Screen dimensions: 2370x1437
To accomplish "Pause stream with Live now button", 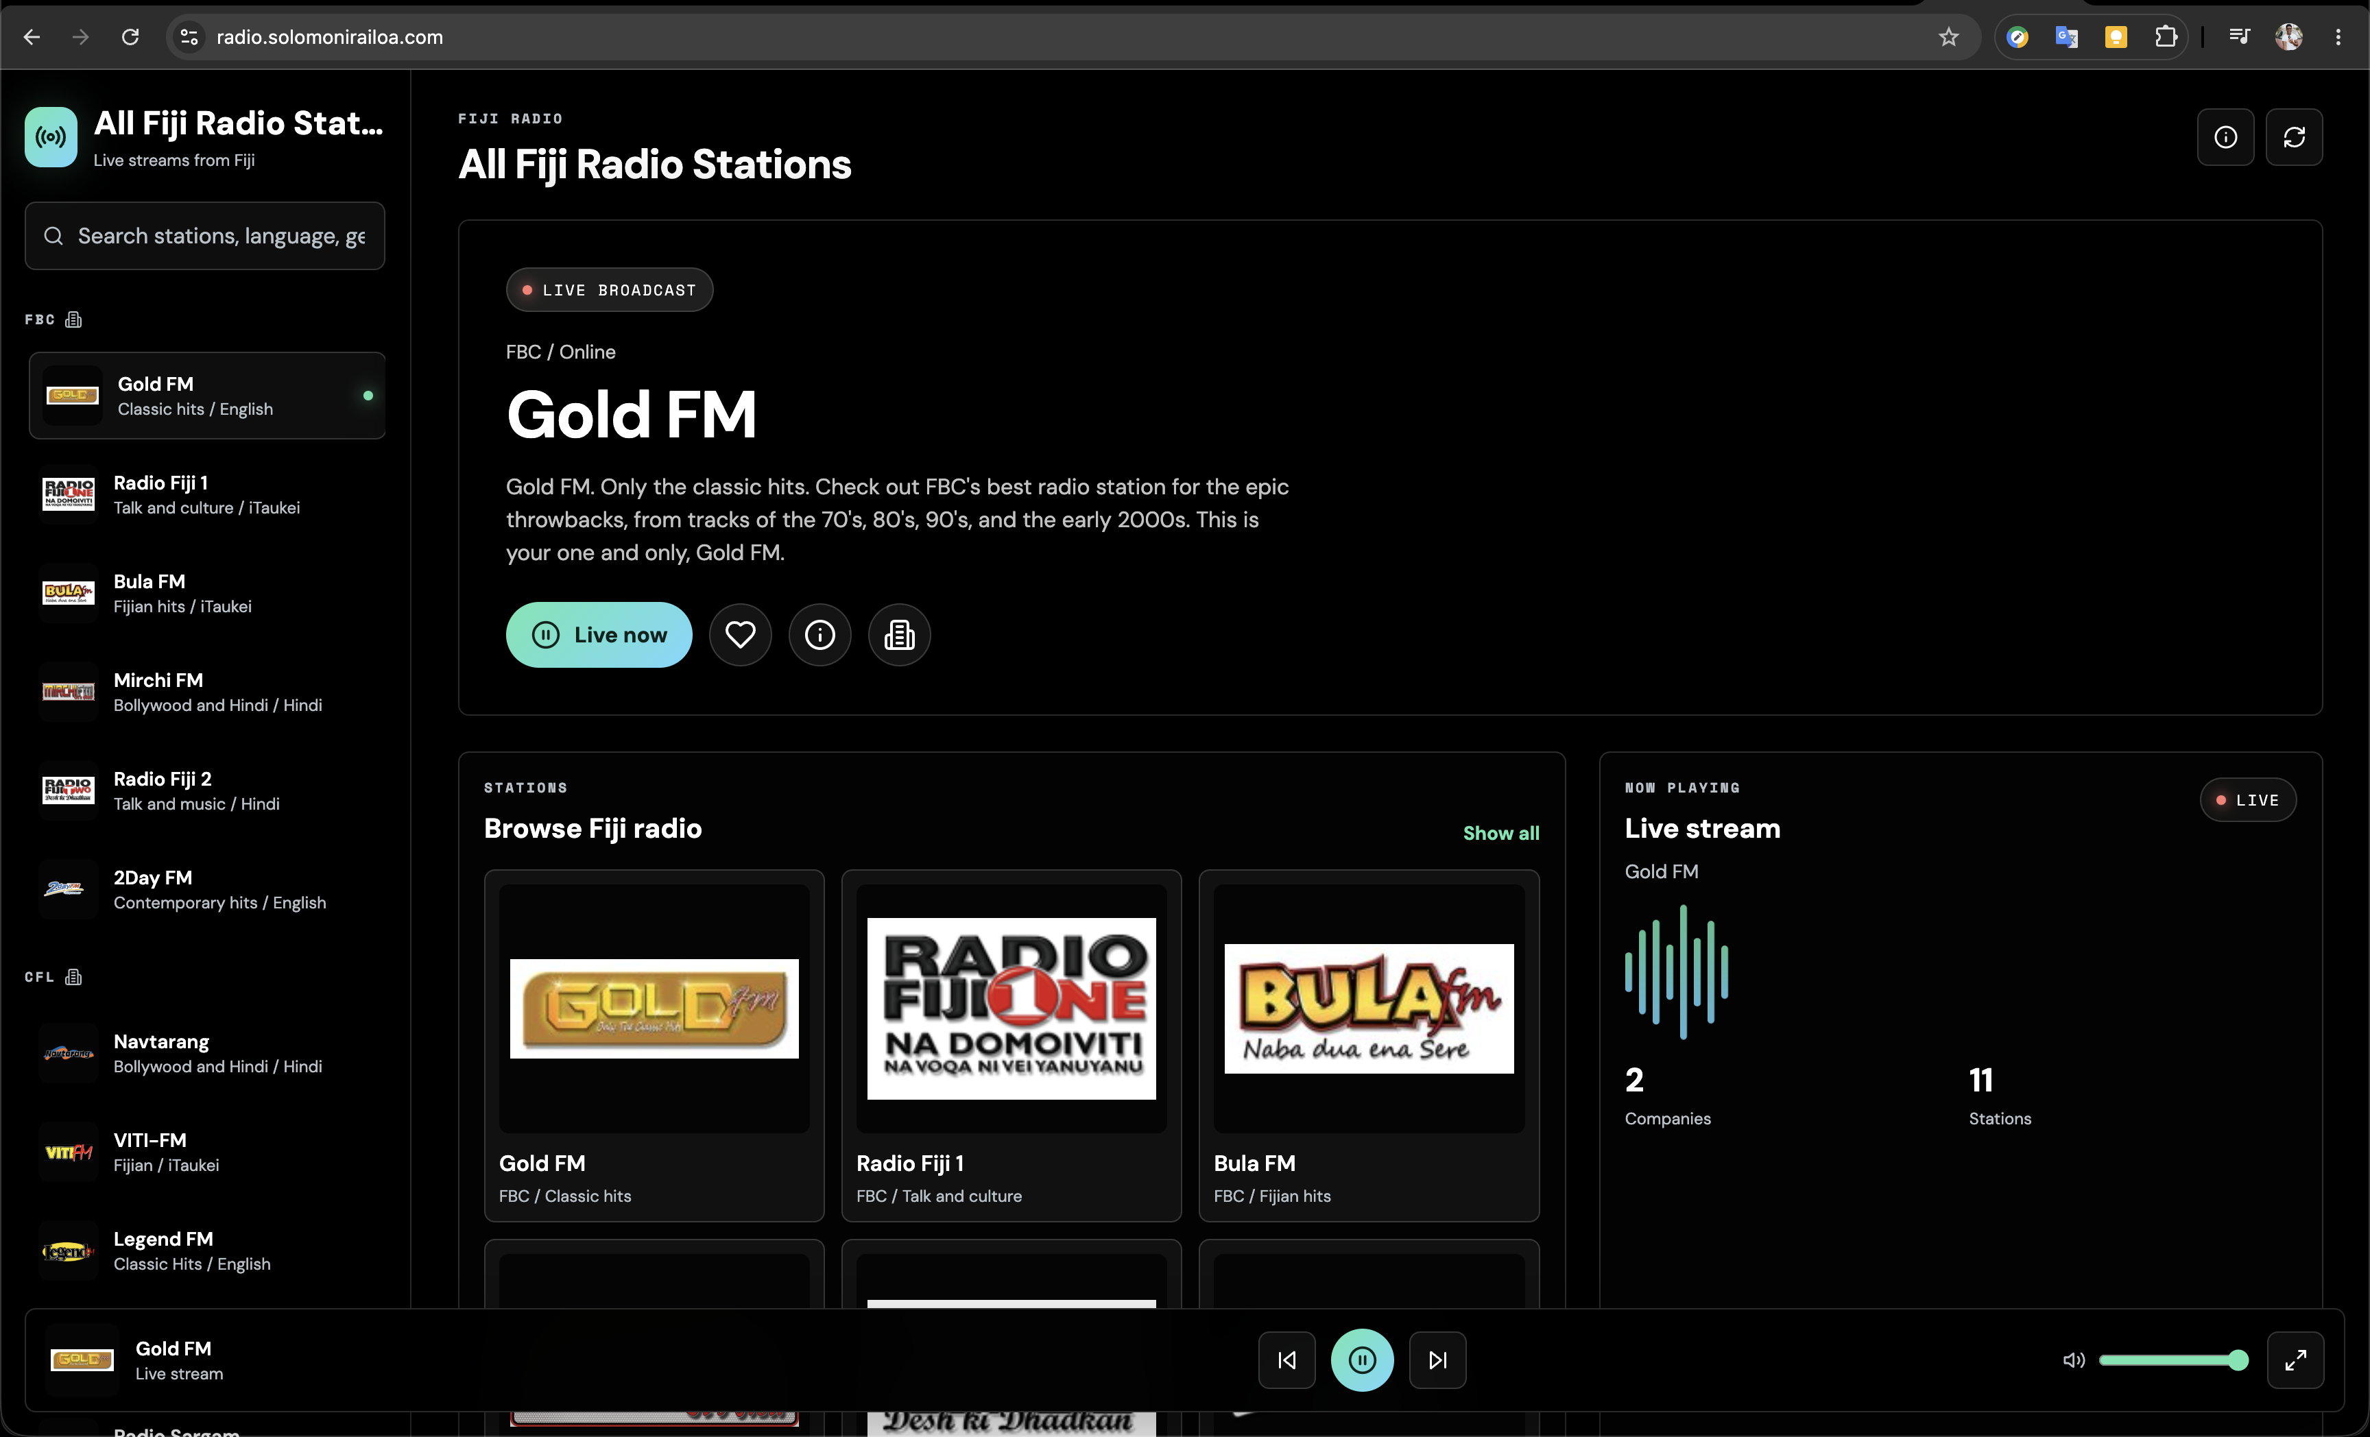I will (x=599, y=635).
